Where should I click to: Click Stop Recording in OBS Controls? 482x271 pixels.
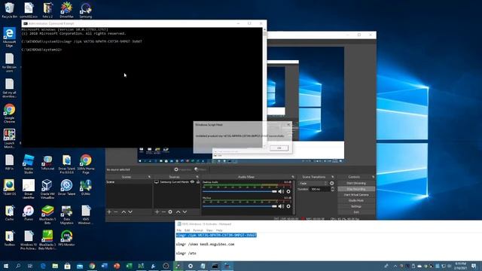point(356,189)
